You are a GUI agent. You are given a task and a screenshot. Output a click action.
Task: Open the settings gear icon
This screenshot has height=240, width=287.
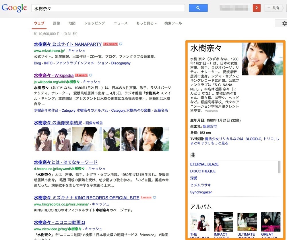284,23
